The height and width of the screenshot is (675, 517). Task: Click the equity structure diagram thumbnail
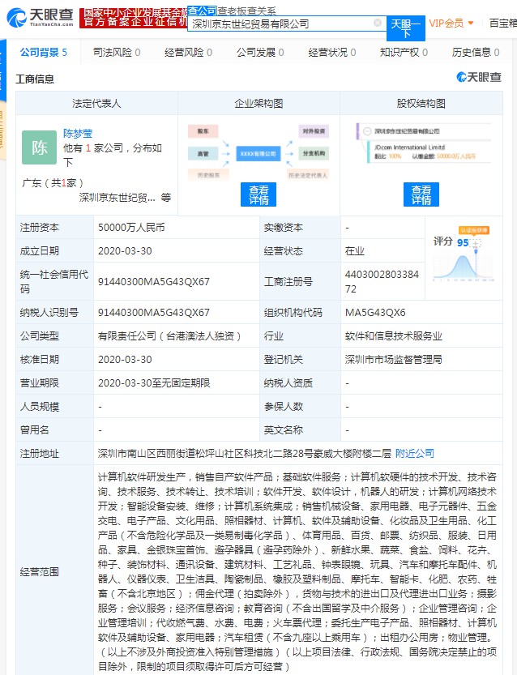424,143
